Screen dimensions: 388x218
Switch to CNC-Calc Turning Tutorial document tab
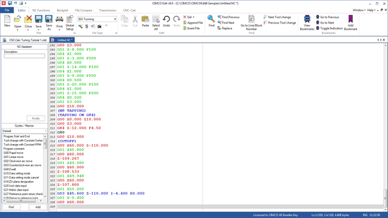pos(25,40)
